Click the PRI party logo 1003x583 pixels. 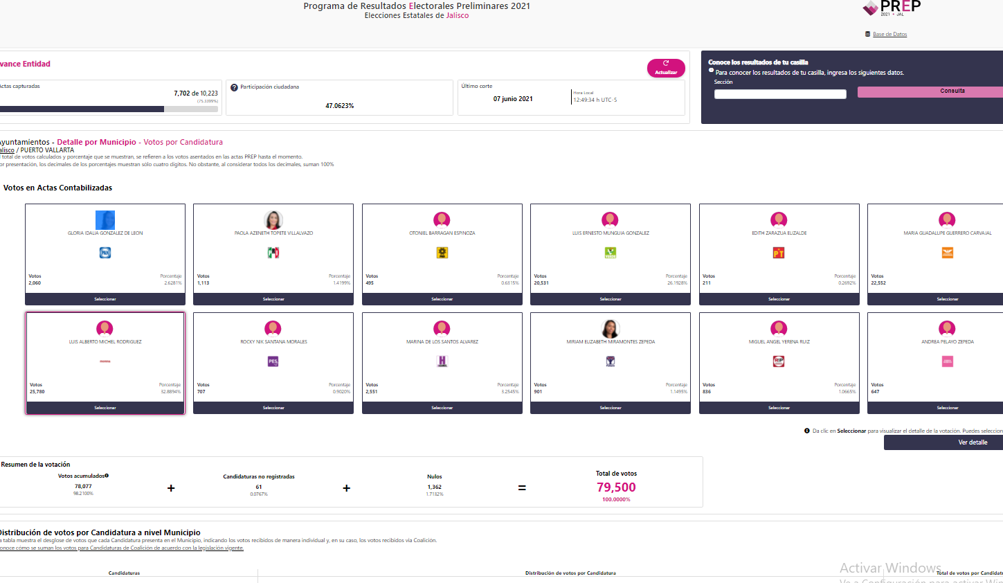pyautogui.click(x=273, y=253)
